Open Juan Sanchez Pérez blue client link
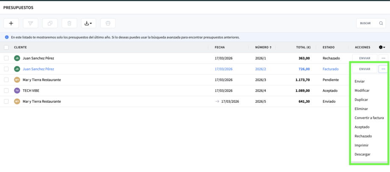 point(38,69)
